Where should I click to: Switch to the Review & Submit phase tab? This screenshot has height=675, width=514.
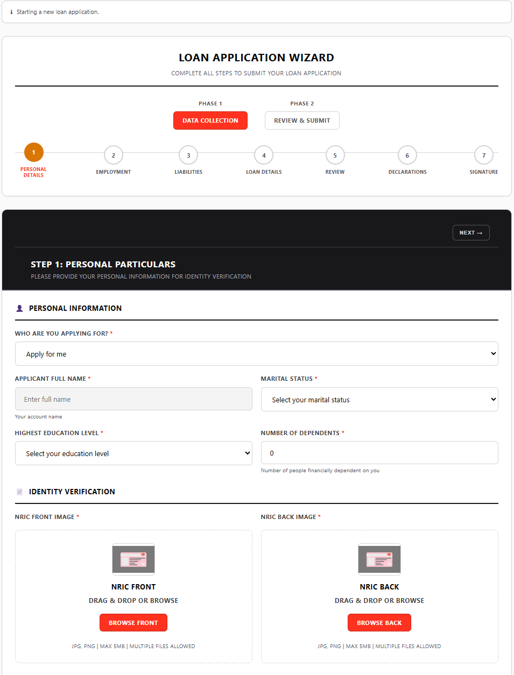(302, 120)
